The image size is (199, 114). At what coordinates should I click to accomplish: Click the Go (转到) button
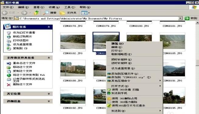click(x=191, y=18)
